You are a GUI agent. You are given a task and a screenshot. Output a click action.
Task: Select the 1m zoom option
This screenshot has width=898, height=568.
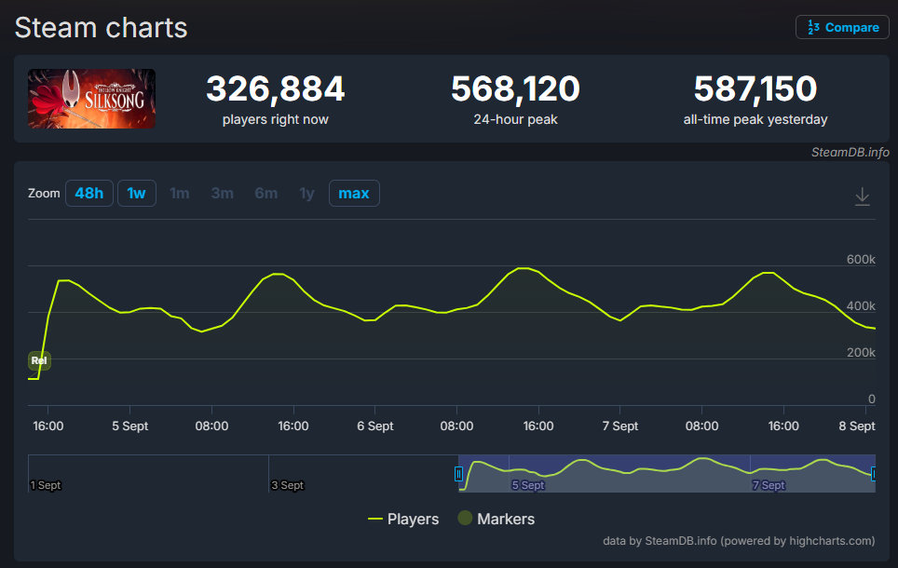(x=180, y=193)
